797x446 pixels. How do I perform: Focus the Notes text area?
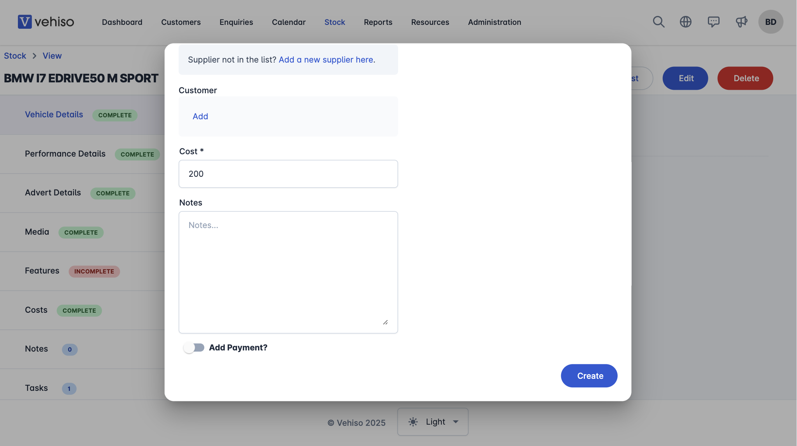coord(288,272)
